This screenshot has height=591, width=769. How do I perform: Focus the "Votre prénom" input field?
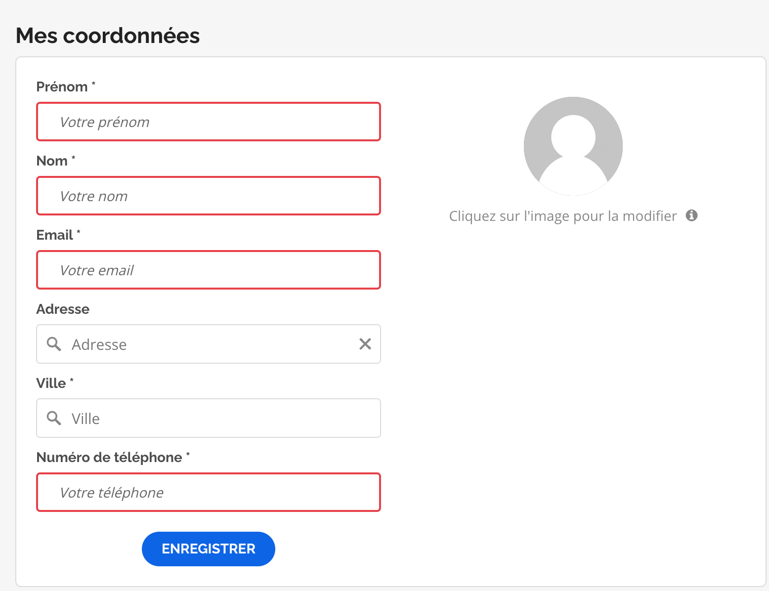click(x=209, y=122)
